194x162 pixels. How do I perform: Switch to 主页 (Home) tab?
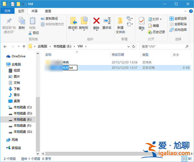click(x=21, y=11)
